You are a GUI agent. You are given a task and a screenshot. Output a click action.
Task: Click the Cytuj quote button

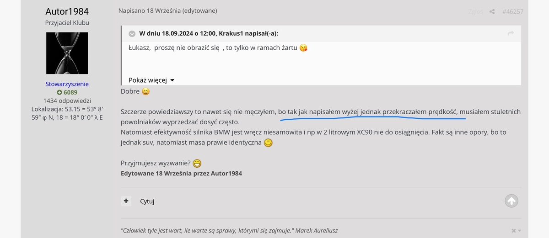click(x=147, y=201)
